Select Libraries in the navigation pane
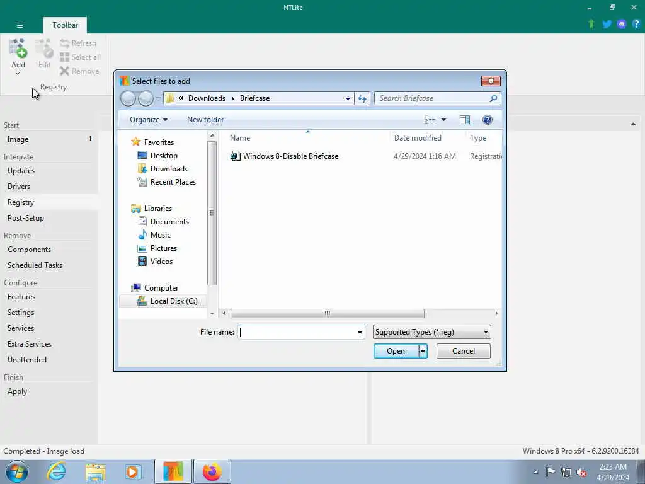This screenshot has width=645, height=484. point(158,208)
